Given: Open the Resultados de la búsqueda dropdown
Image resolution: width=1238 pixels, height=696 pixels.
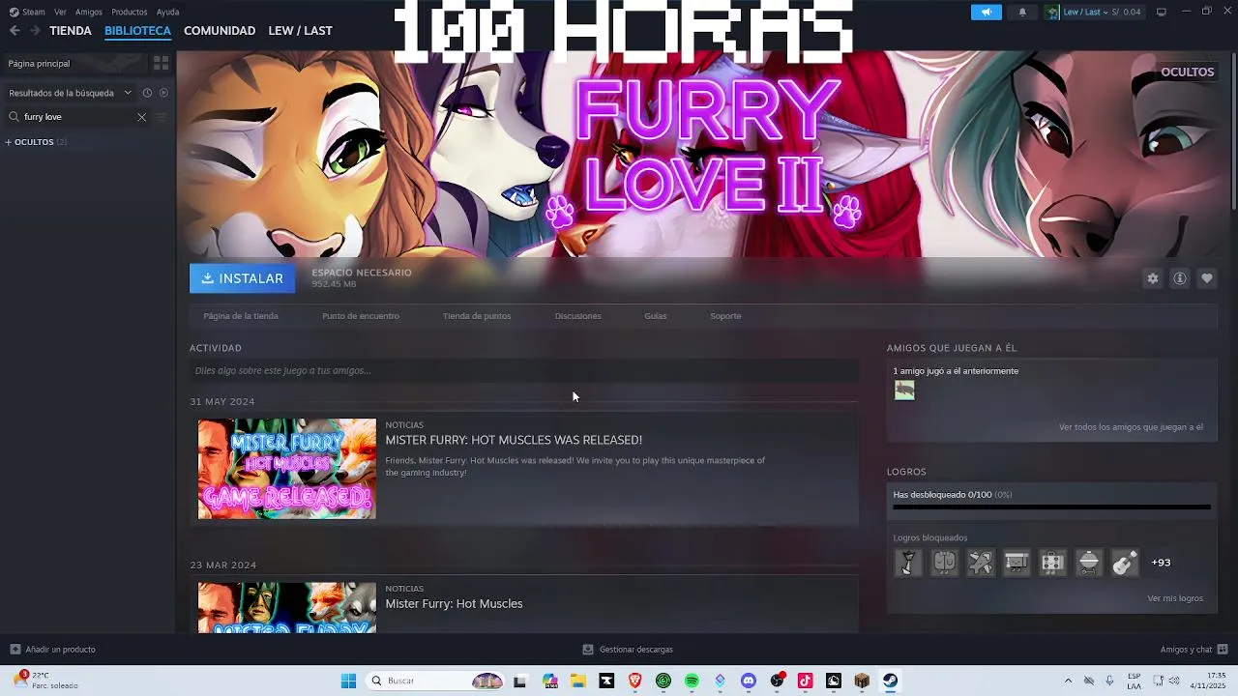Looking at the screenshot, I should pyautogui.click(x=70, y=93).
